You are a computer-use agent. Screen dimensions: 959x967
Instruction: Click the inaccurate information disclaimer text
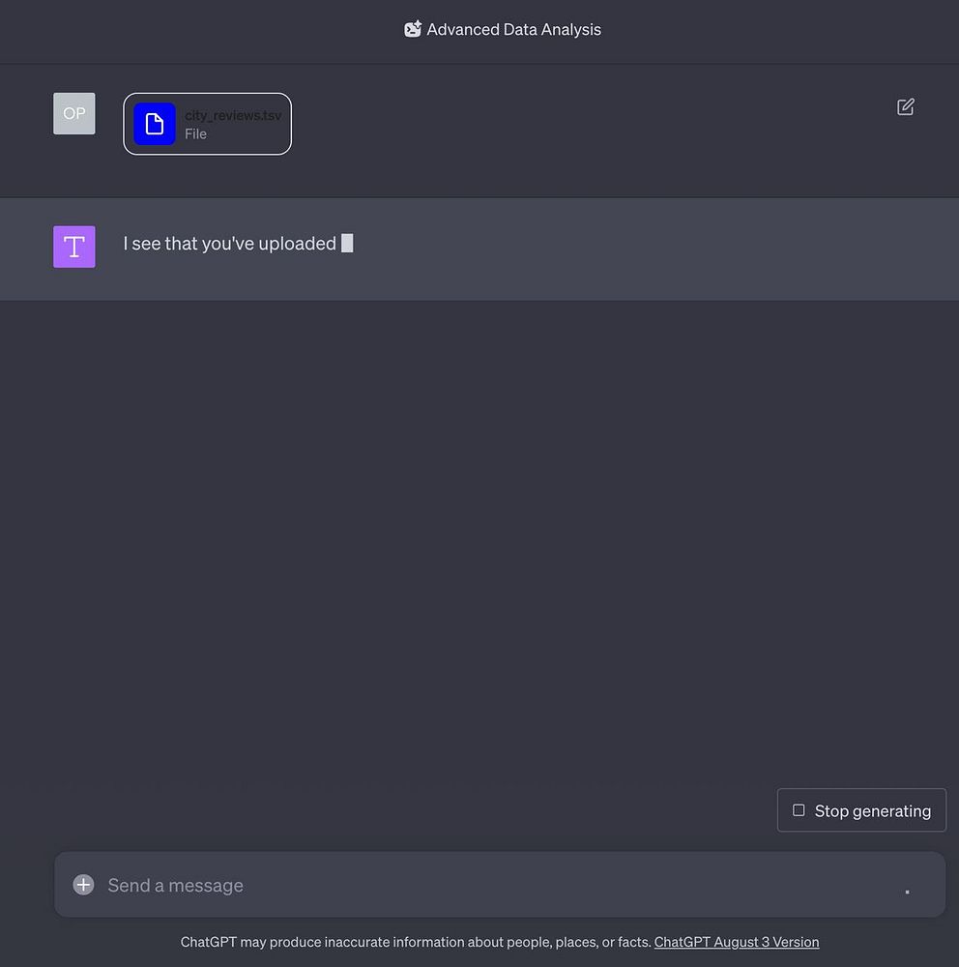[416, 942]
